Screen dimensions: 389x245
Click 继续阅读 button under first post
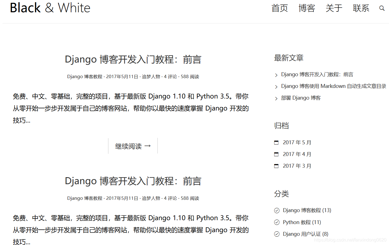133,146
